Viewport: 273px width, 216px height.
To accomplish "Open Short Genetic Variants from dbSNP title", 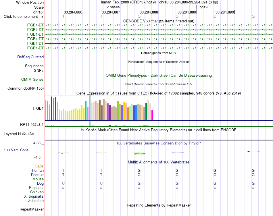I will tap(159, 84).
